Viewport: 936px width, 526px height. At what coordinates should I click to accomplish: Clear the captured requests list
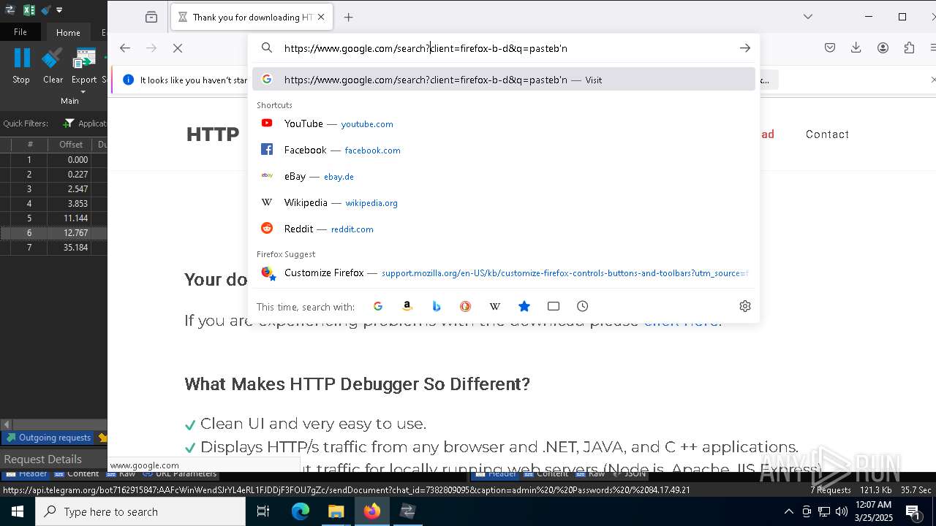coord(53,66)
